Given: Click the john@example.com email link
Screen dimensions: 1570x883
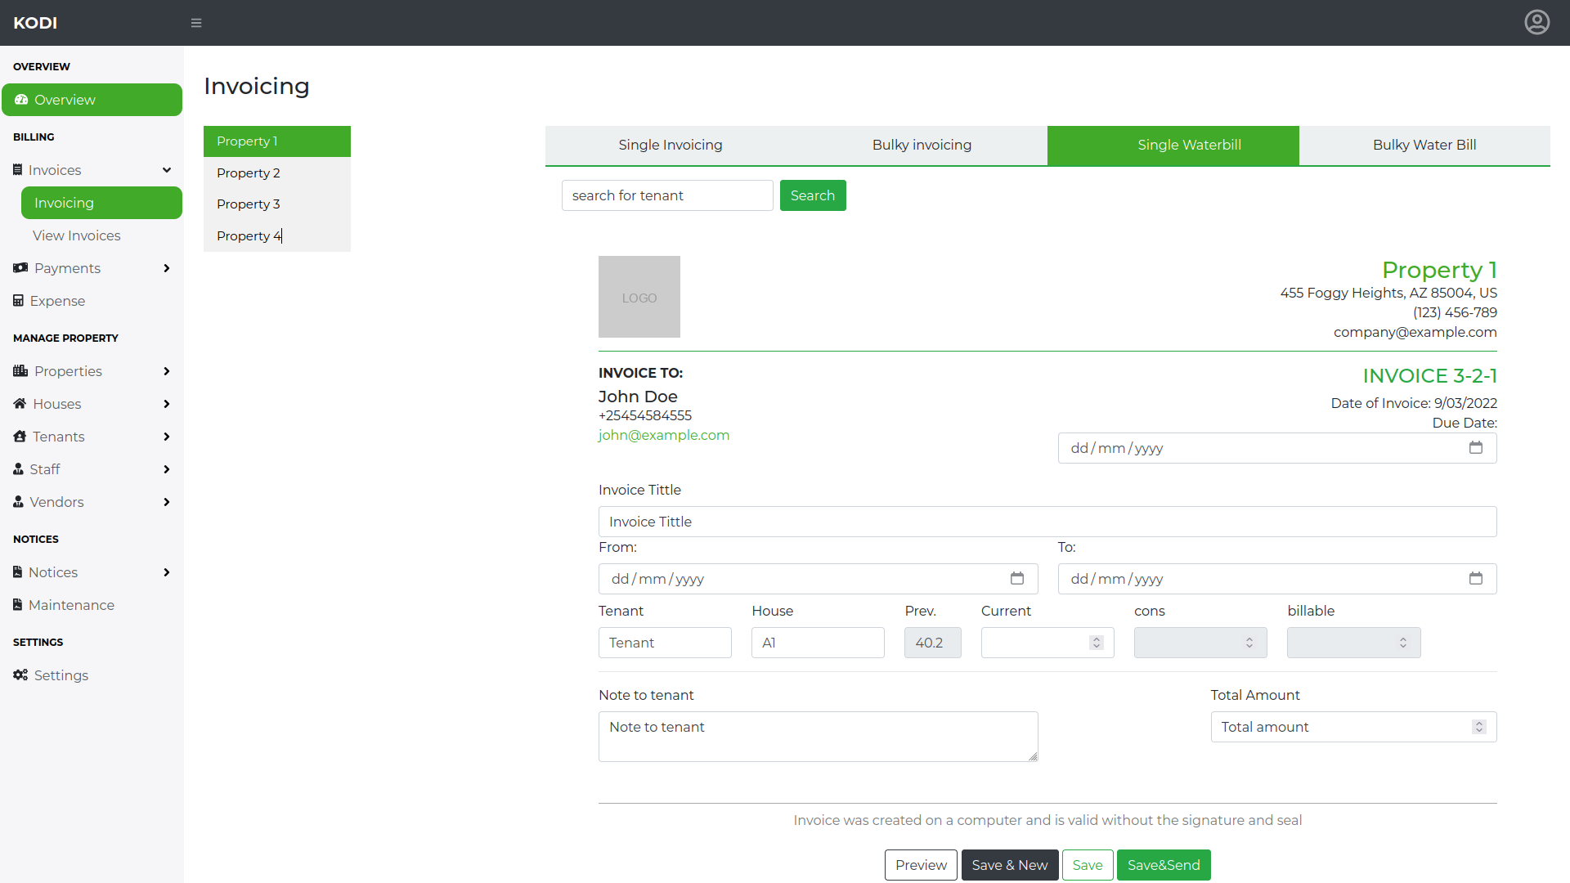Looking at the screenshot, I should point(663,435).
